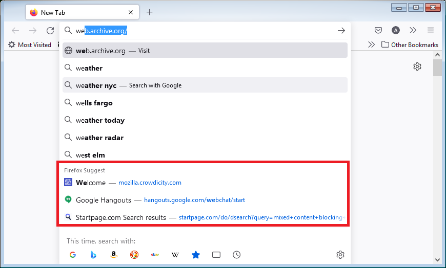Screen dimensions: 446x268
Task: Search this time with Wikipedia icon
Action: tap(175, 255)
